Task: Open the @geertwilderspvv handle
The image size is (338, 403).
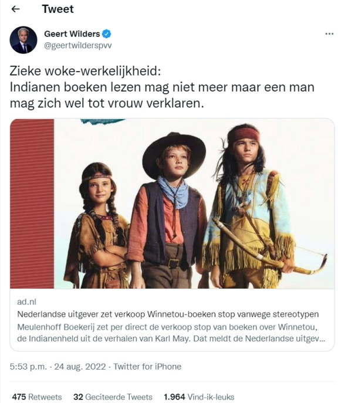Action: coord(78,46)
